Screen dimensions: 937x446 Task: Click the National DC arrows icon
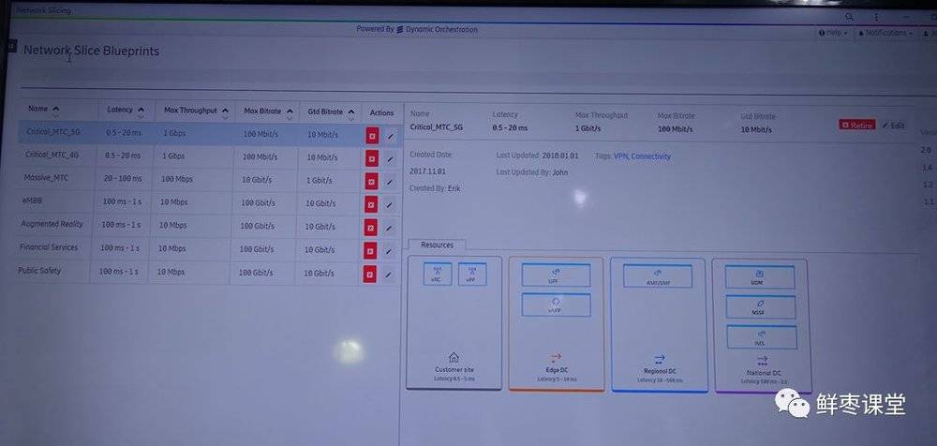coord(762,361)
